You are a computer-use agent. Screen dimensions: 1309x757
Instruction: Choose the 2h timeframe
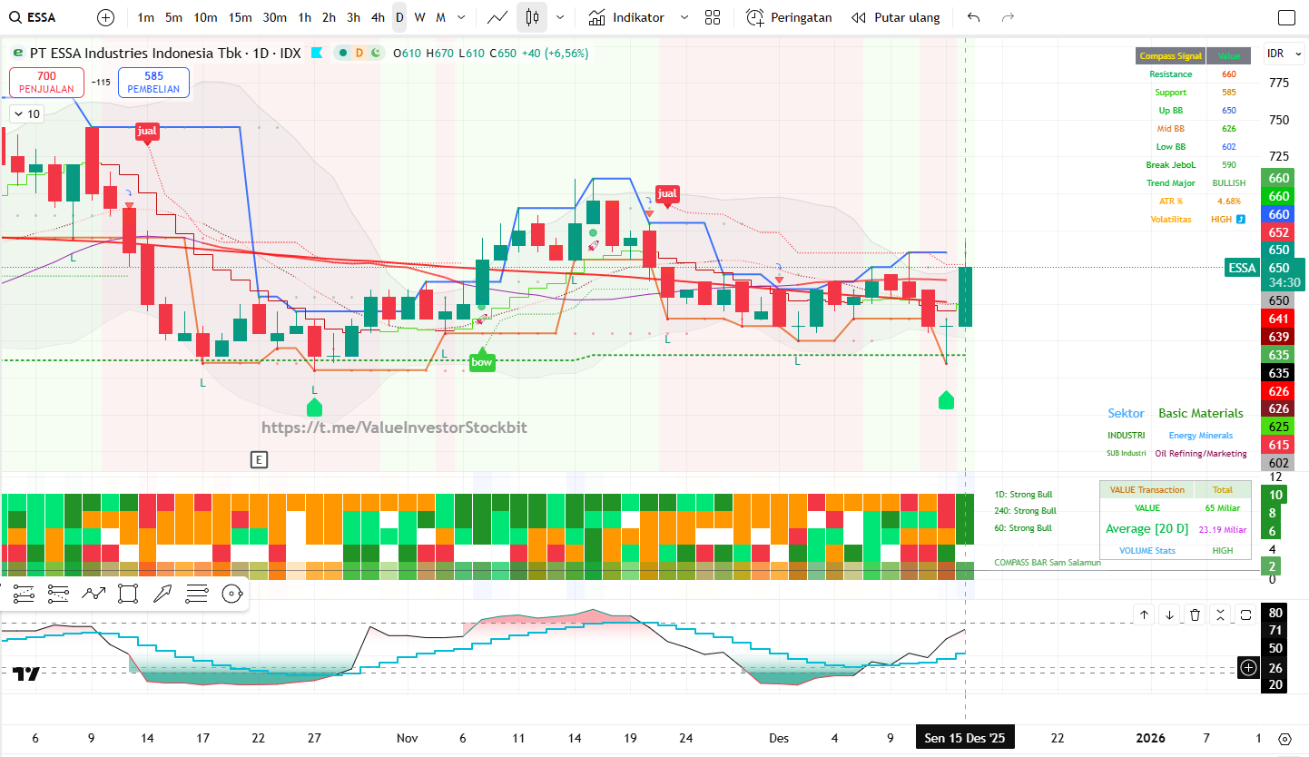329,17
